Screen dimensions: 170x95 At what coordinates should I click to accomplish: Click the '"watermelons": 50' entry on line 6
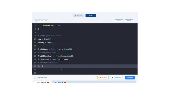click(51, 26)
